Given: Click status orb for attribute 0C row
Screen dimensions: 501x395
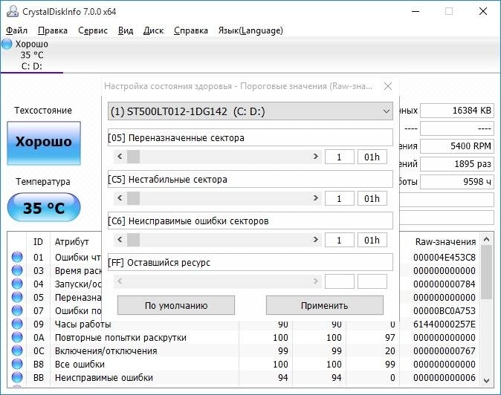Looking at the screenshot, I should click(17, 351).
